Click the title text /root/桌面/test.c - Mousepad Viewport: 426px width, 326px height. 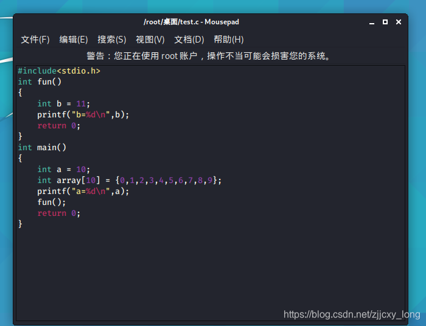coord(191,22)
